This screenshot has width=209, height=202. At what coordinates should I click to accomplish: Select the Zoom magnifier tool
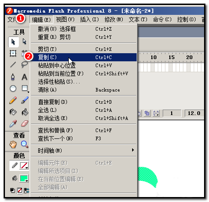(x=24, y=144)
